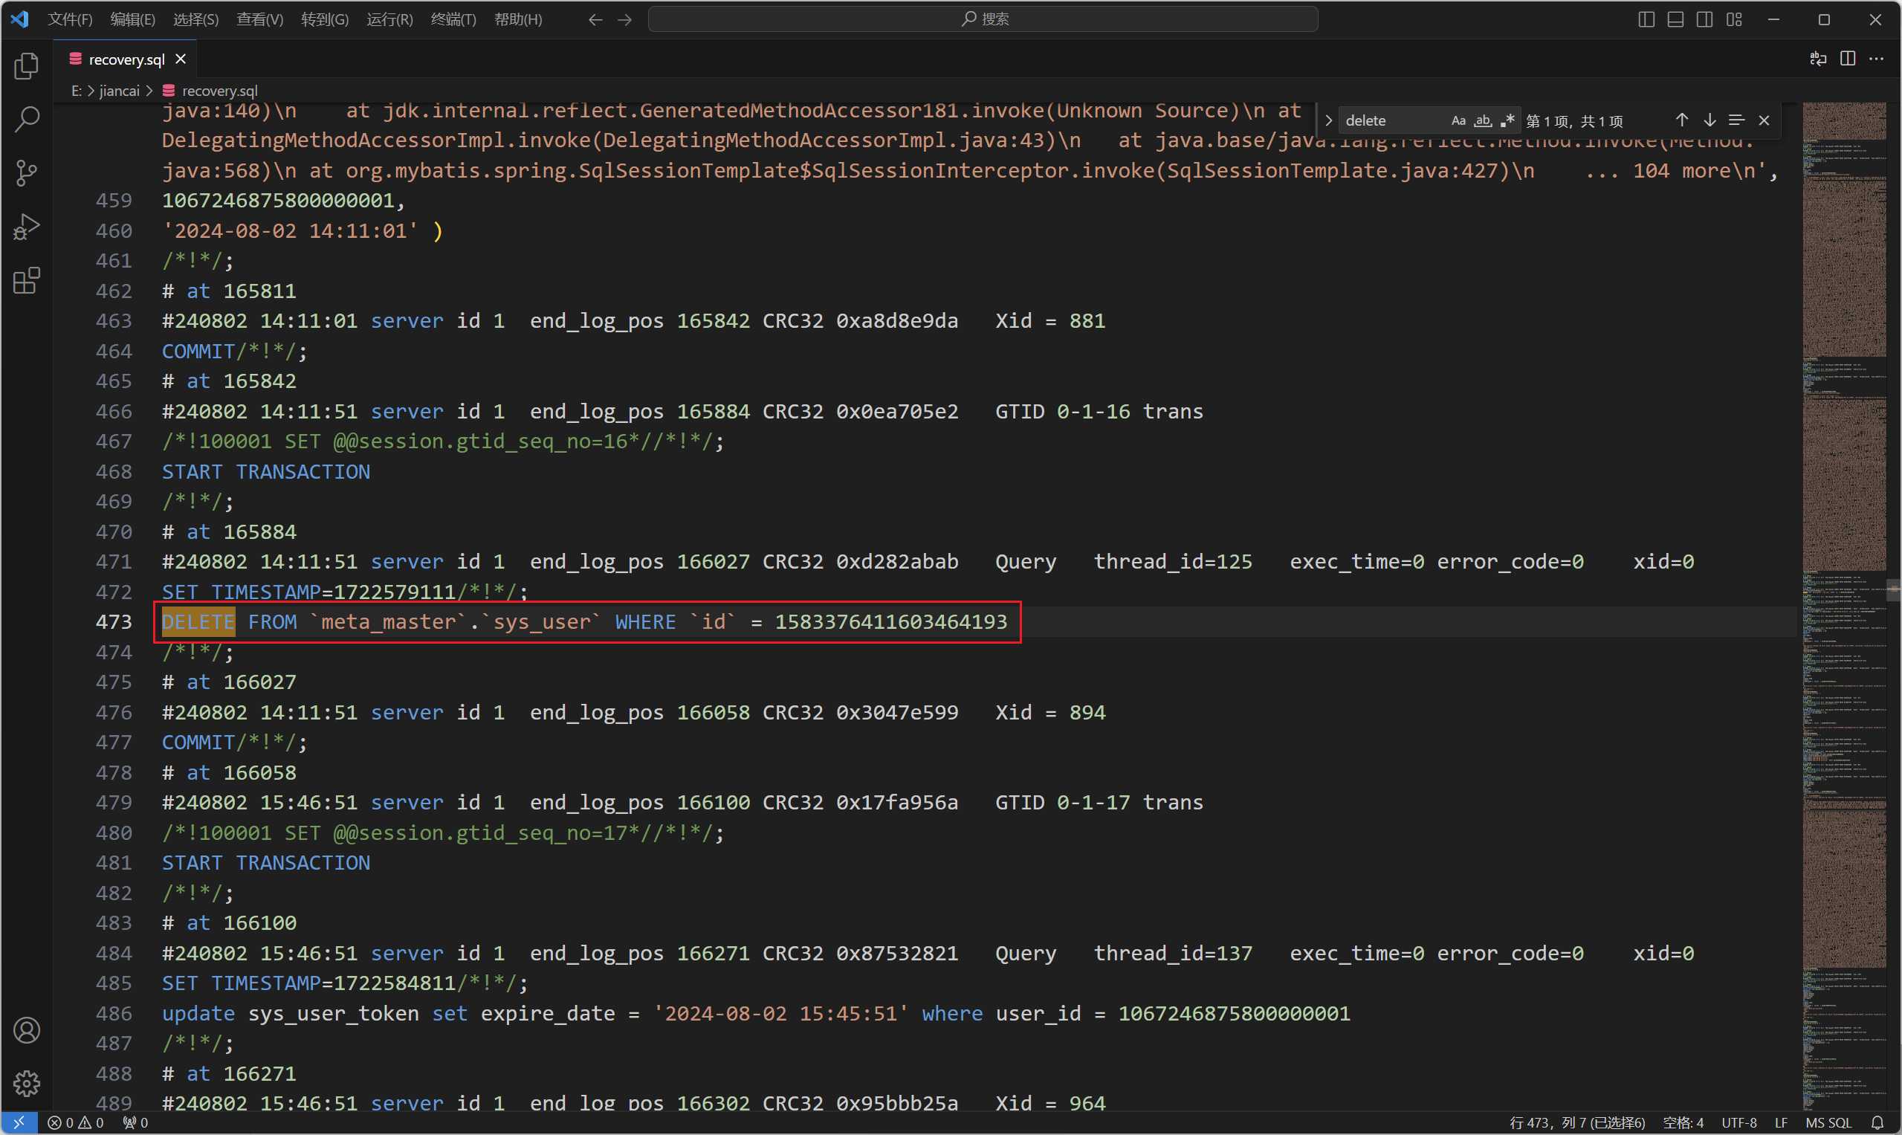
Task: Toggle the primary sidebar layout icon
Action: coord(1646,19)
